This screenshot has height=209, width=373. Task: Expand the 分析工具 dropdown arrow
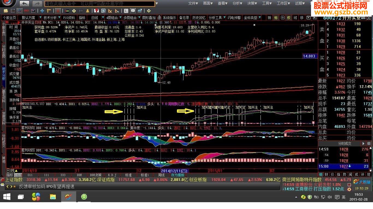click(x=224, y=18)
